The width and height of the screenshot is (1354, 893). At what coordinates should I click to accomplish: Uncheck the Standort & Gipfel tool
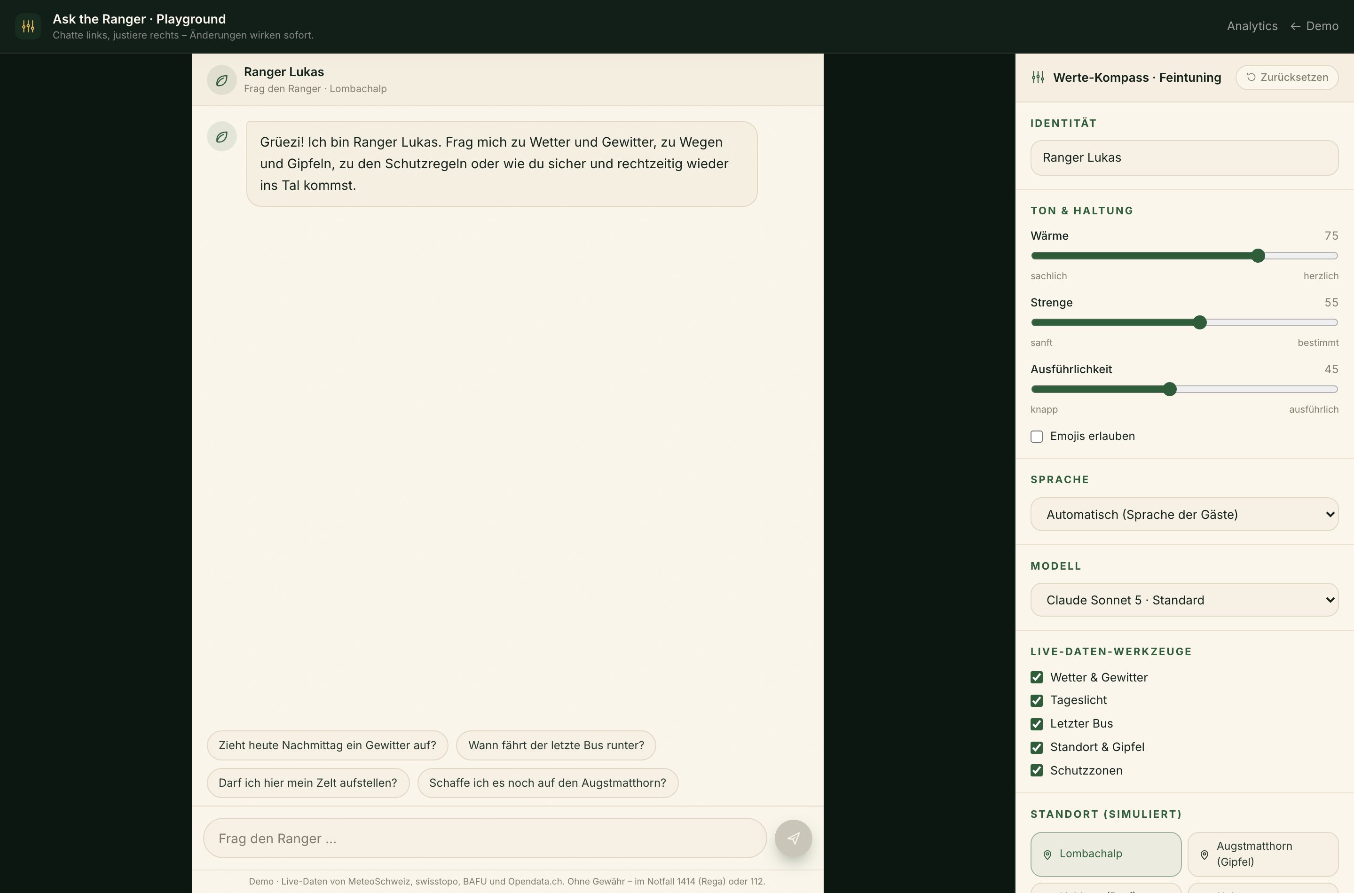[1037, 747]
